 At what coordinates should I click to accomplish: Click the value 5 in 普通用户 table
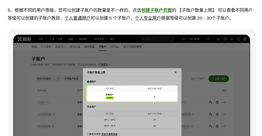tap(155, 97)
